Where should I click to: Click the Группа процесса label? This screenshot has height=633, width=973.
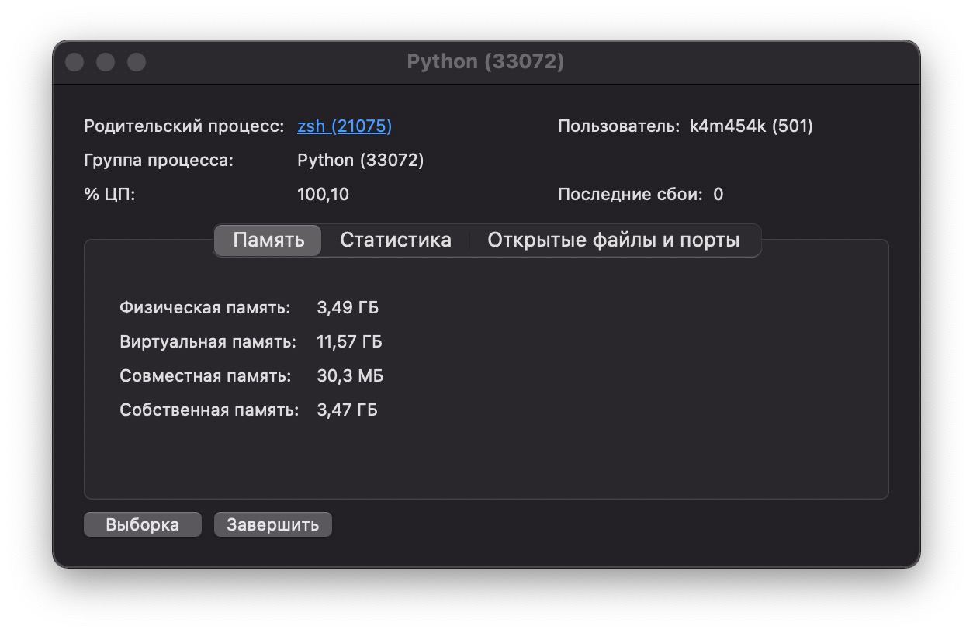click(159, 161)
